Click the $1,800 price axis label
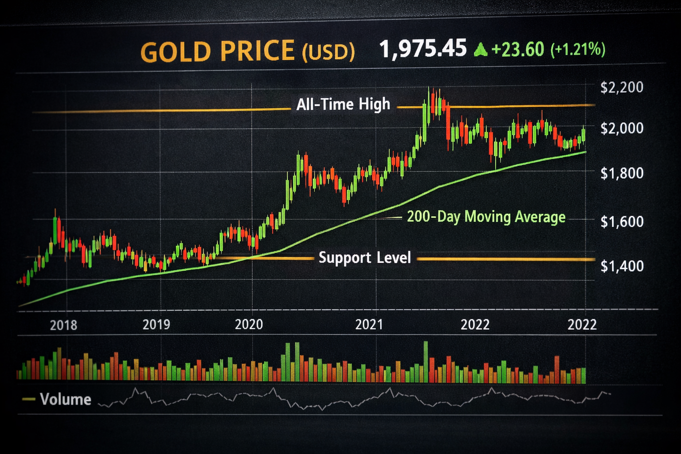681x454 pixels. click(622, 173)
